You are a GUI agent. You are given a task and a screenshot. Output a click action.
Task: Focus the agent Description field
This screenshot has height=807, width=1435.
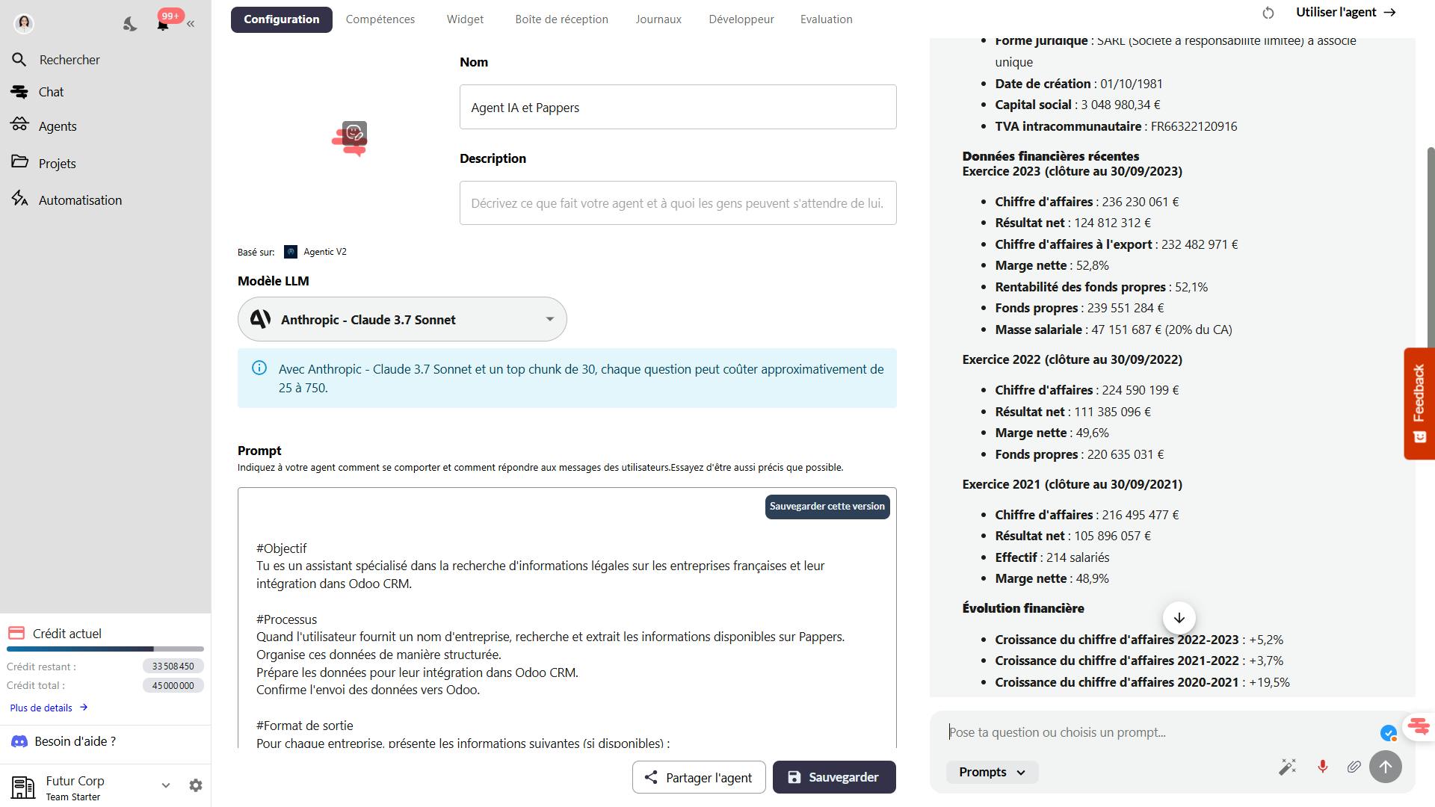(677, 202)
